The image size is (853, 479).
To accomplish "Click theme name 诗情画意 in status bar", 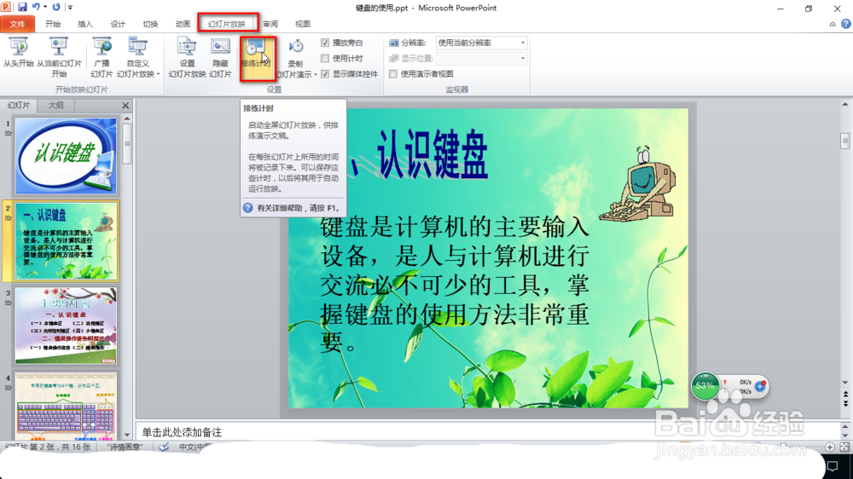I will tap(125, 447).
